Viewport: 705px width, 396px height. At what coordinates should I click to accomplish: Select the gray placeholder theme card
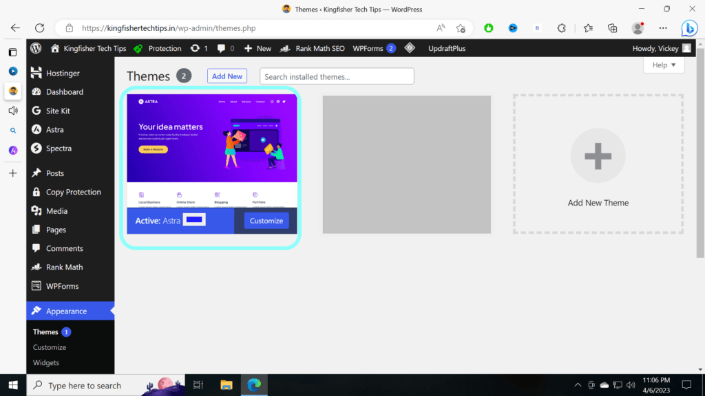click(x=406, y=164)
